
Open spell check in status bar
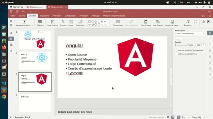point(173,117)
